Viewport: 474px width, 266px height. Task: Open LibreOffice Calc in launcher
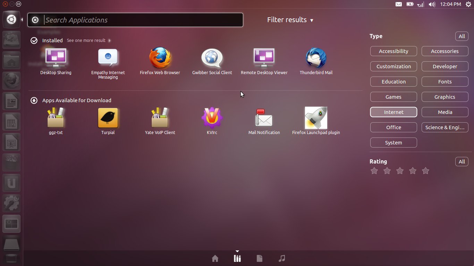(11, 122)
